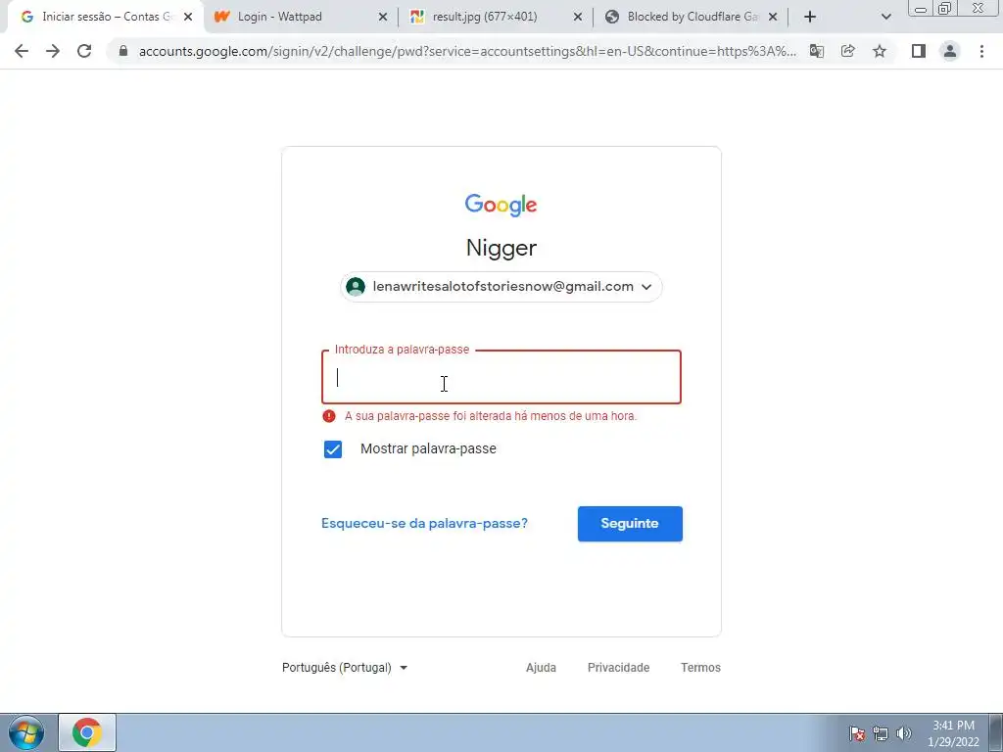Screen dimensions: 1003x752
Task: Click the Seguinte button
Action: pos(630,524)
